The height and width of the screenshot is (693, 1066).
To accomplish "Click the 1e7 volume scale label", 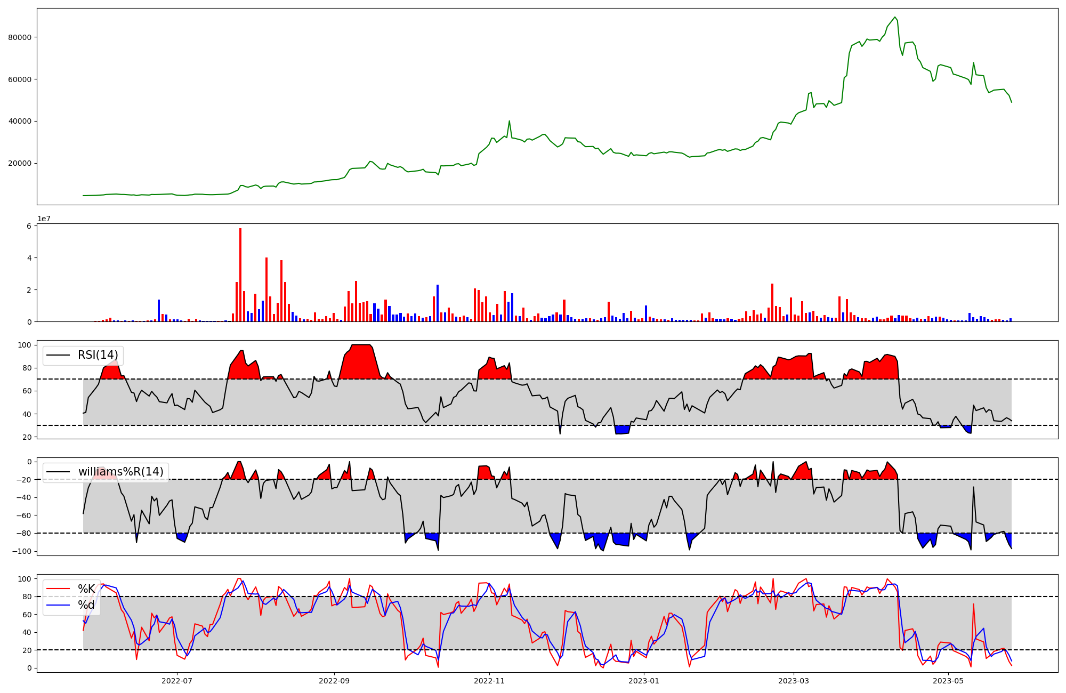I will (44, 219).
